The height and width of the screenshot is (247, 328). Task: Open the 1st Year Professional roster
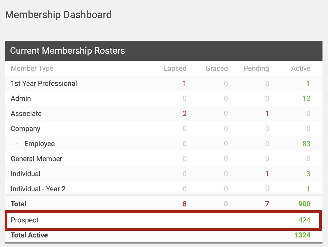[44, 83]
